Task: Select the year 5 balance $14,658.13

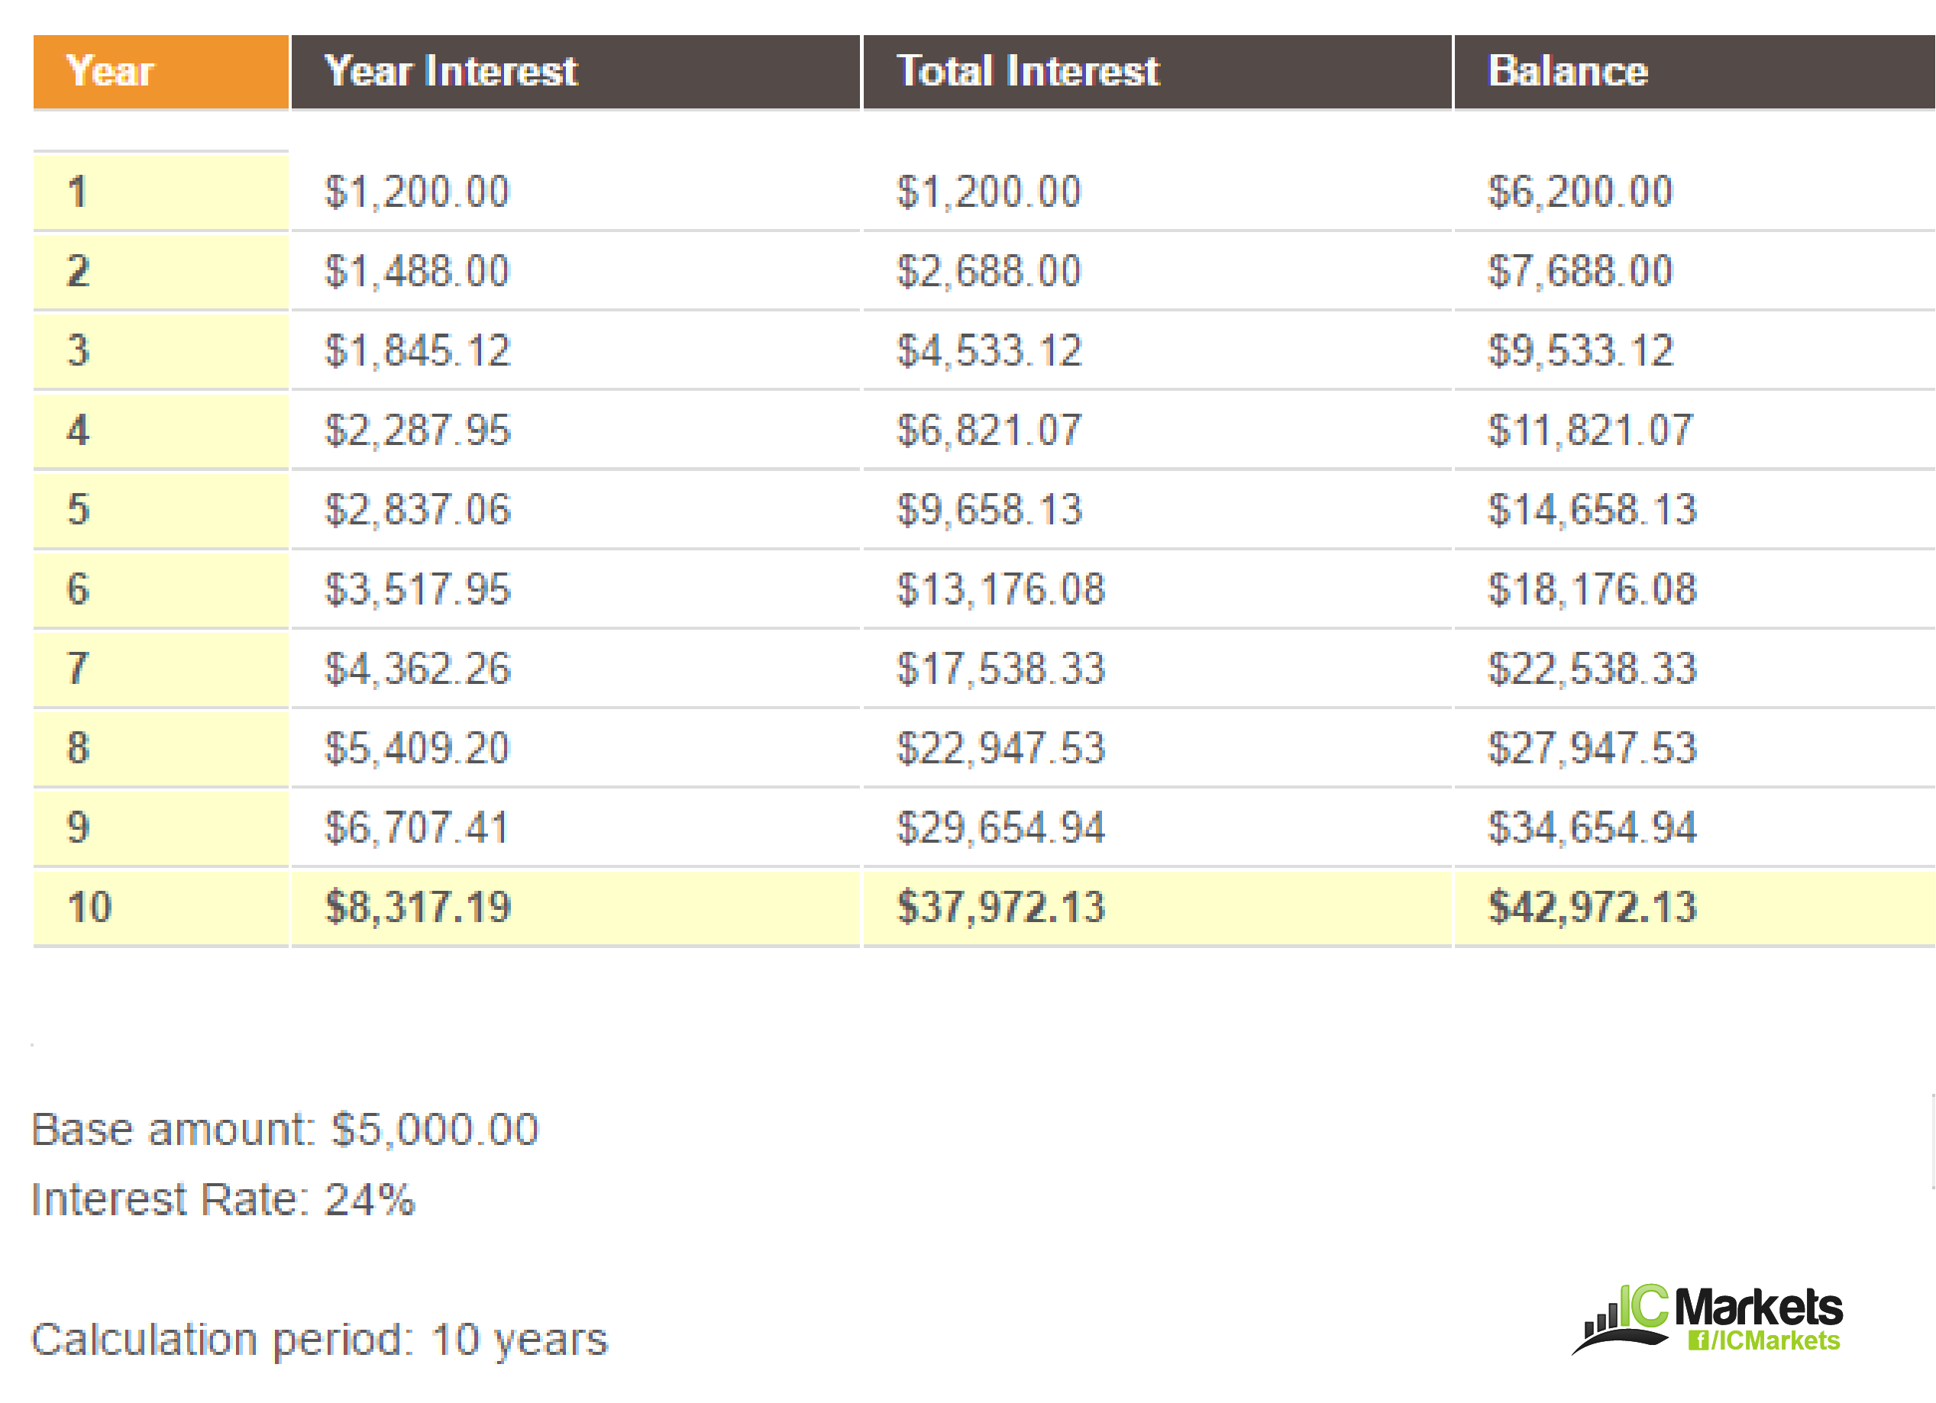Action: (1593, 511)
